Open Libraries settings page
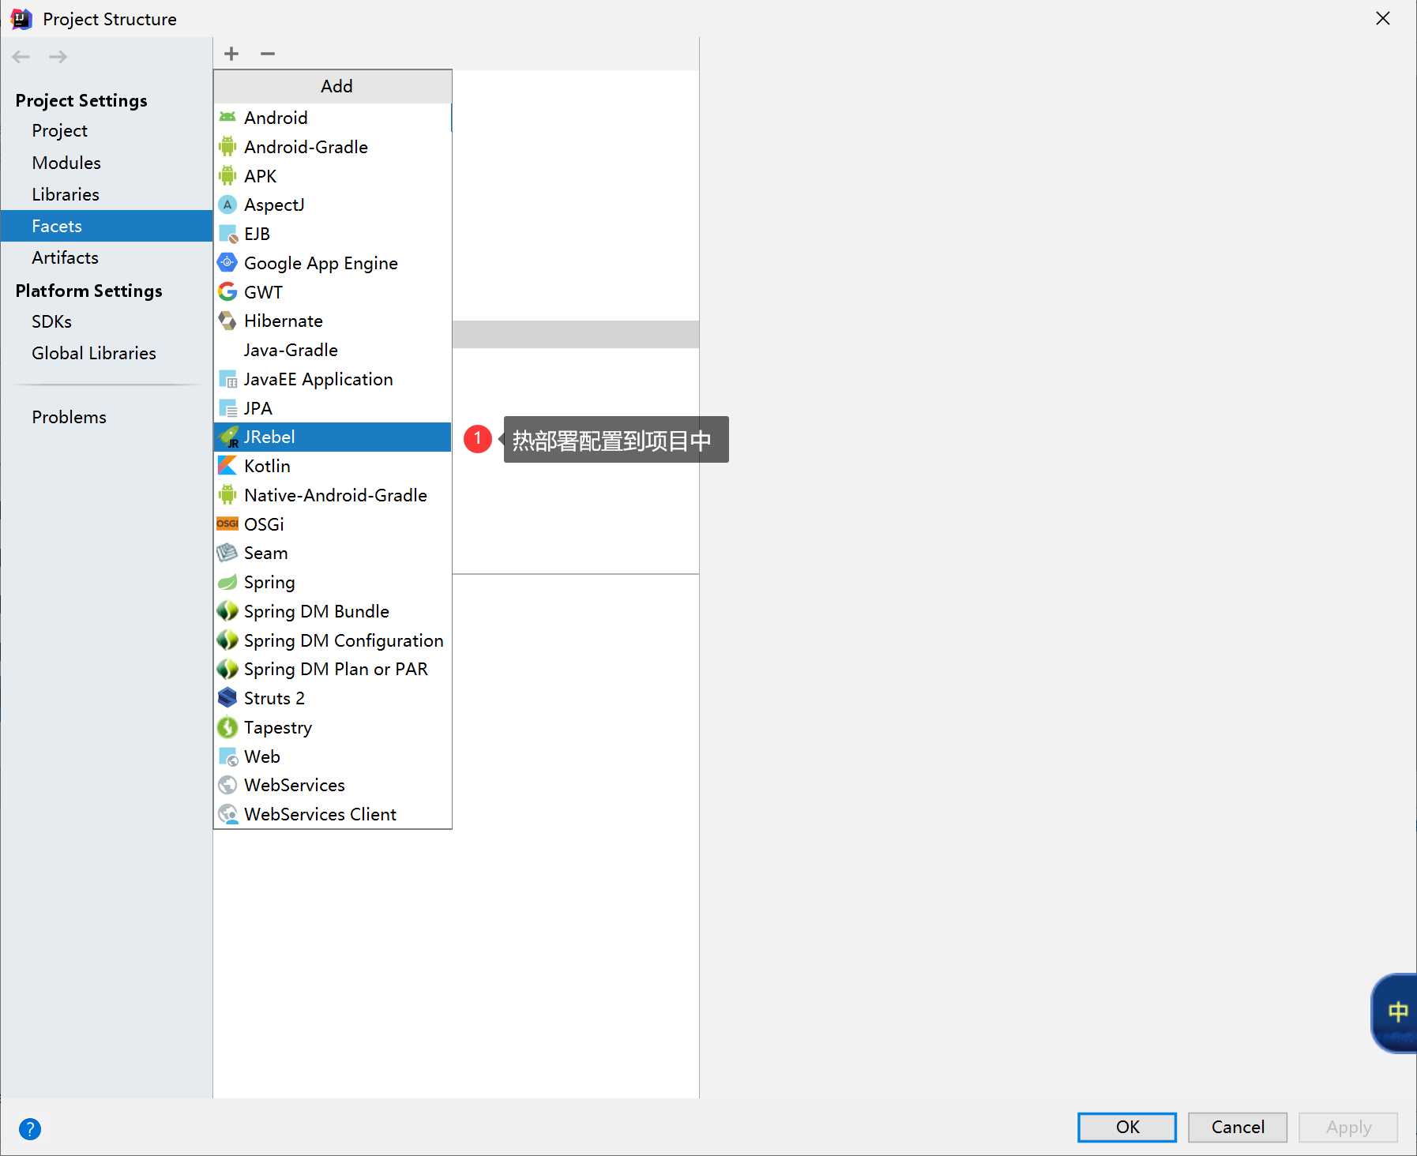1417x1156 pixels. tap(107, 194)
